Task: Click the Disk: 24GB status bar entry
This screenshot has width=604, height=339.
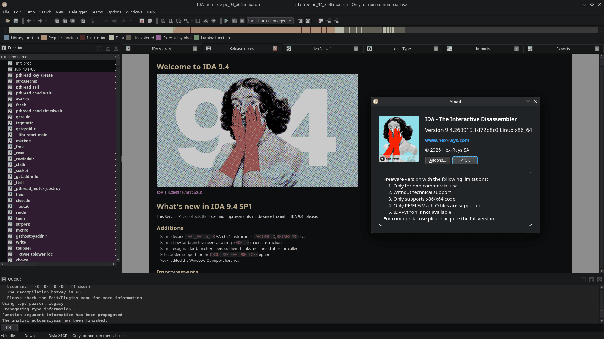Action: click(58, 336)
